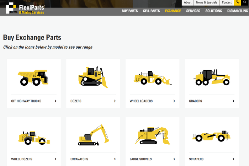Go to the Services menu item

click(x=193, y=11)
